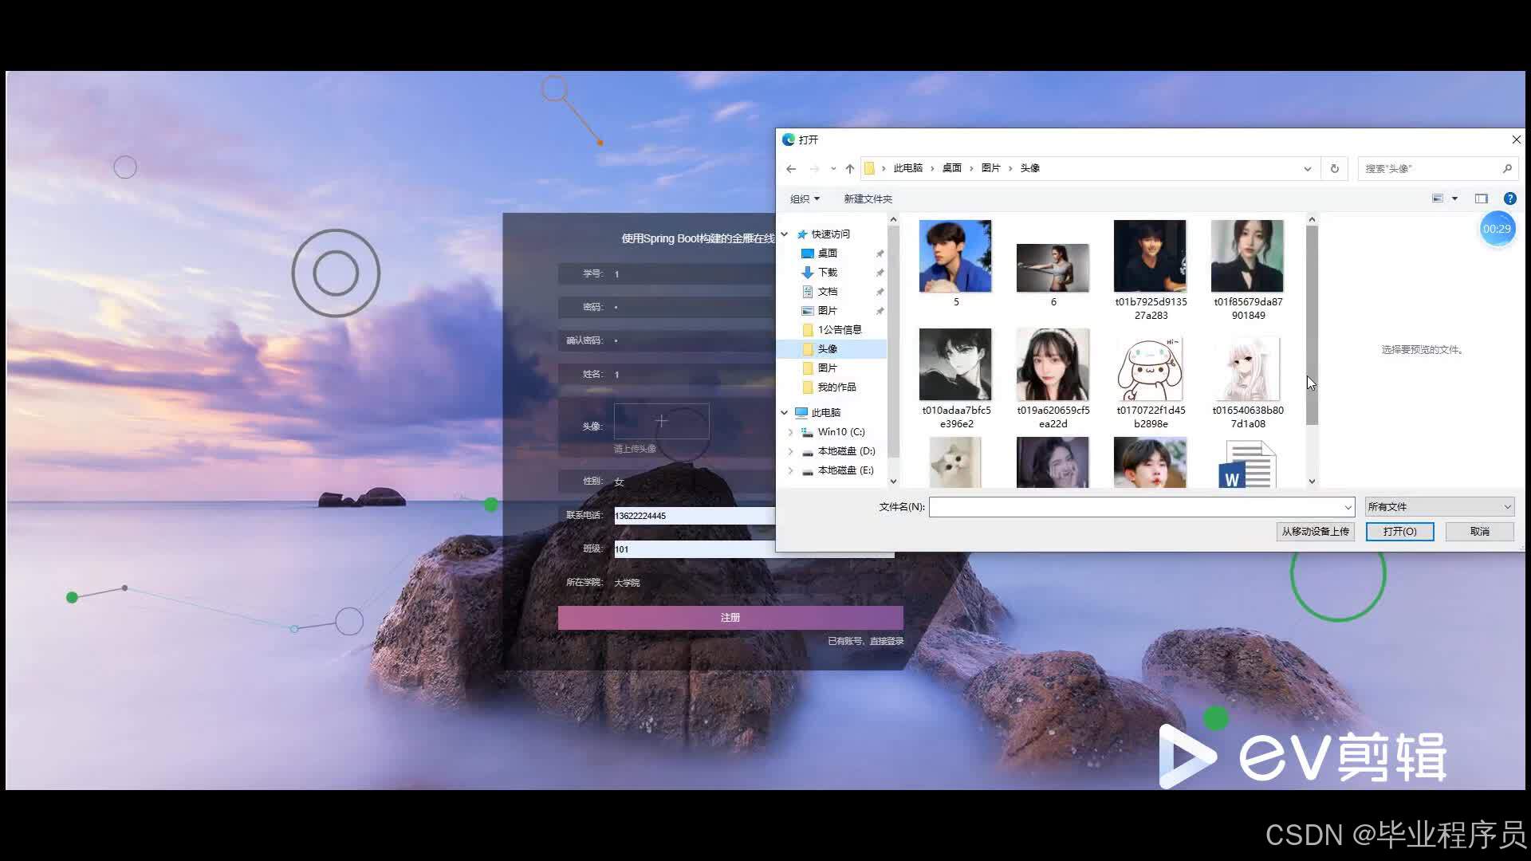1531x861 pixels.
Task: Click the plus avatar upload box
Action: (661, 421)
